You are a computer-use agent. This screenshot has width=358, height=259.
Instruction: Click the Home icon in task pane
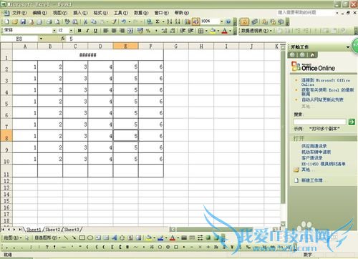(x=312, y=55)
